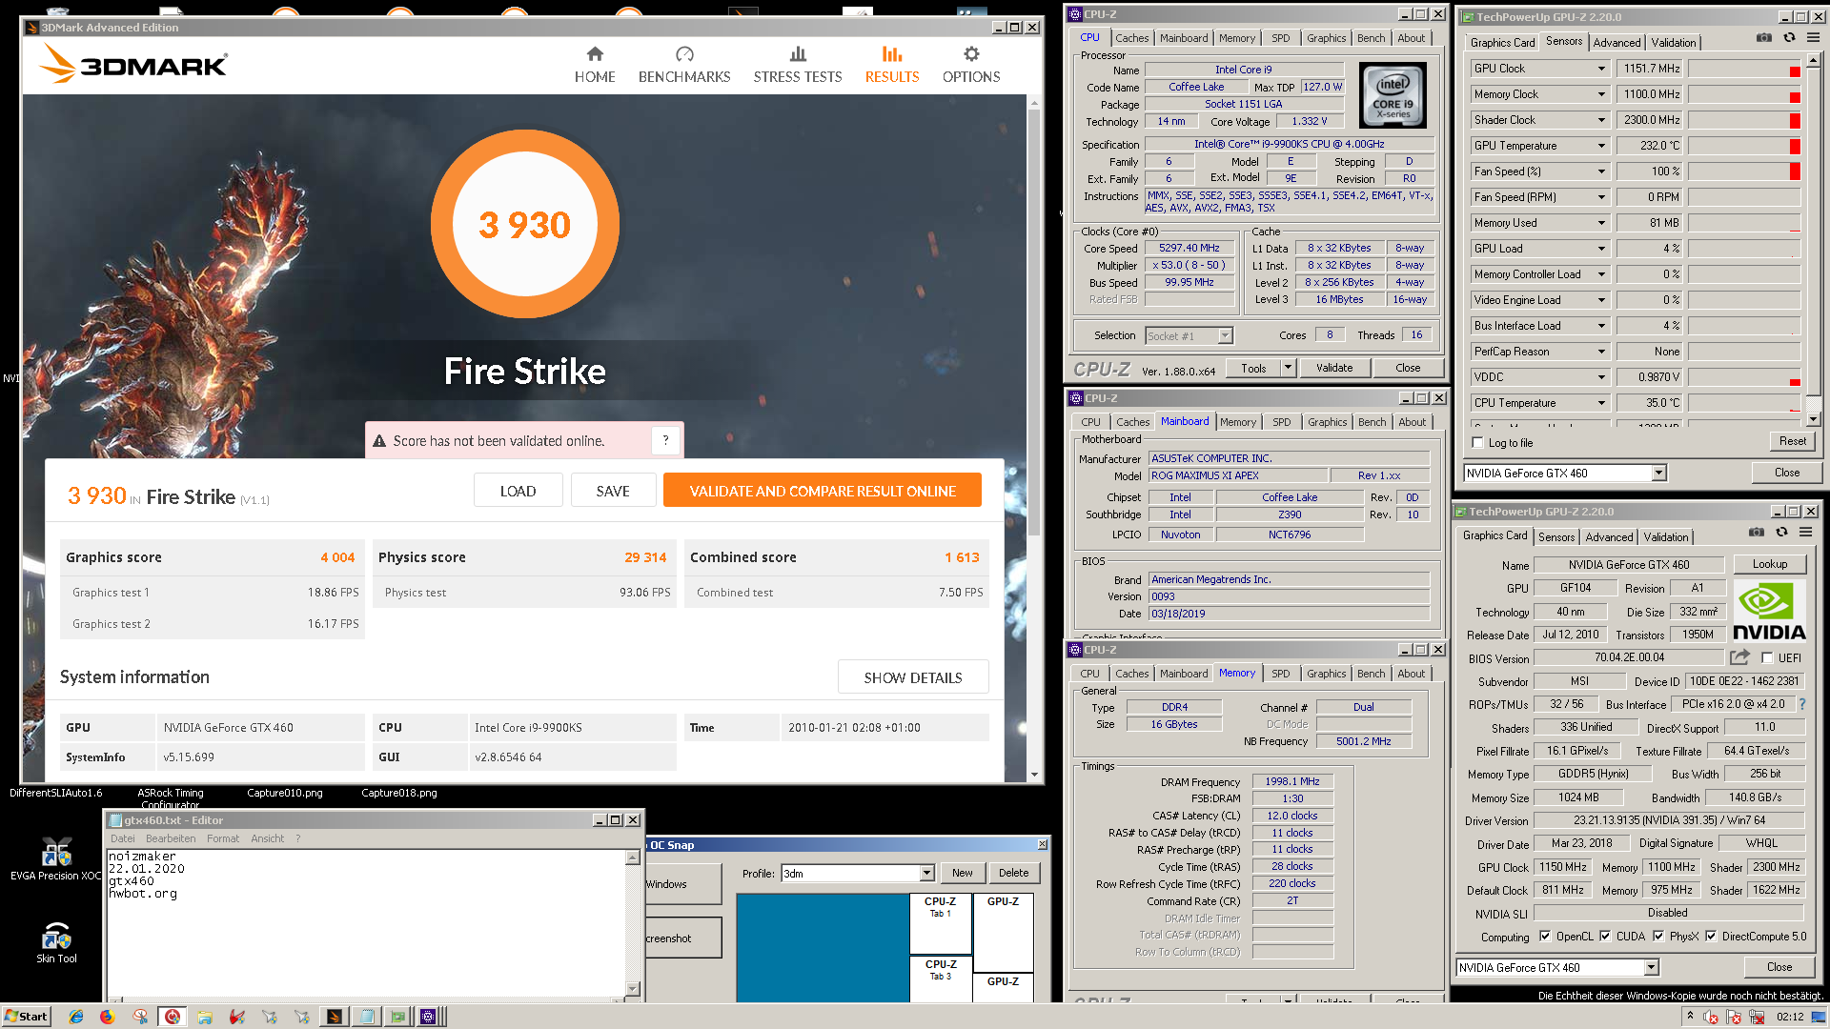Toggle the DirectCompute 5.0 checkbox

(x=1711, y=937)
